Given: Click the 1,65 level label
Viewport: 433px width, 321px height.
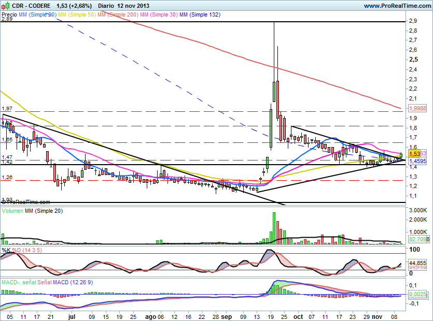Looking at the screenshot, I should pos(7,140).
